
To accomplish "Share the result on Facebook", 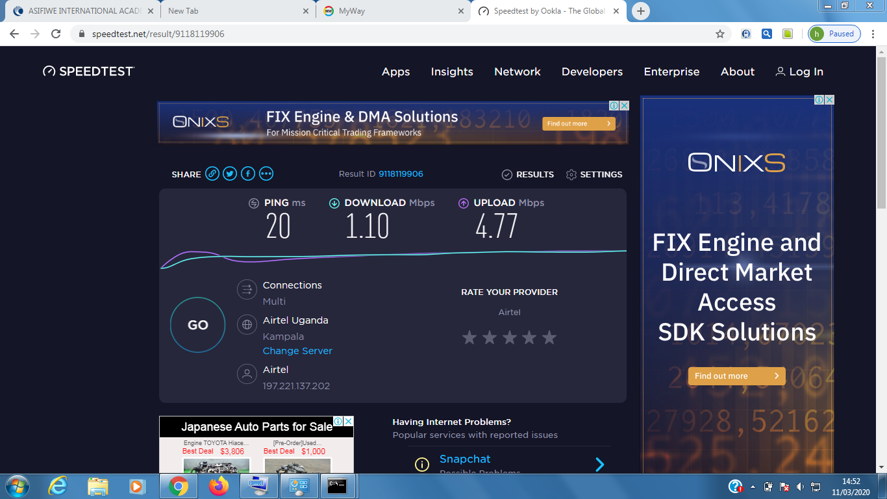I will (248, 173).
